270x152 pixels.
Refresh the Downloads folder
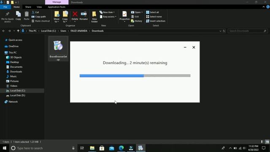[x=224, y=31]
